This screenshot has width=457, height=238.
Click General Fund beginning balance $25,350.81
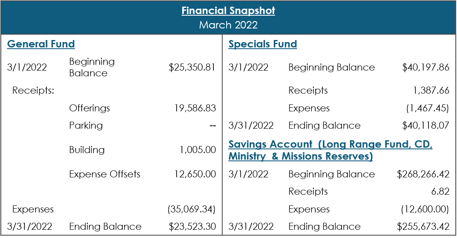192,67
